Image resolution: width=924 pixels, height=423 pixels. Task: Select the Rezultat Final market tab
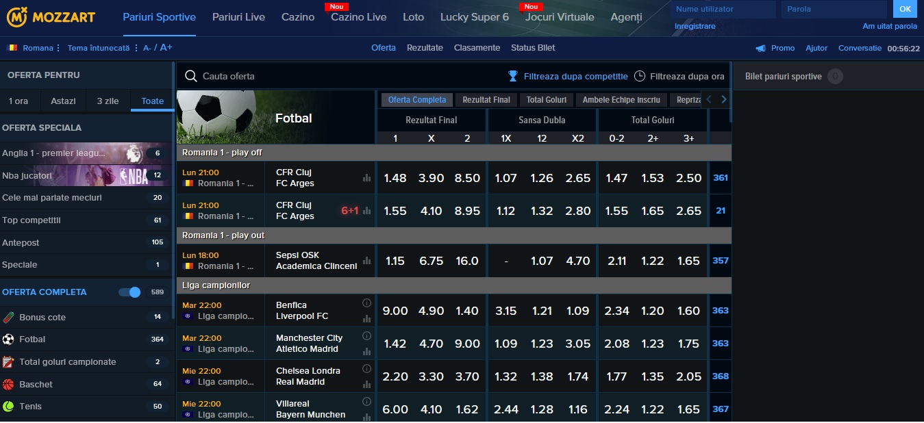pyautogui.click(x=486, y=100)
